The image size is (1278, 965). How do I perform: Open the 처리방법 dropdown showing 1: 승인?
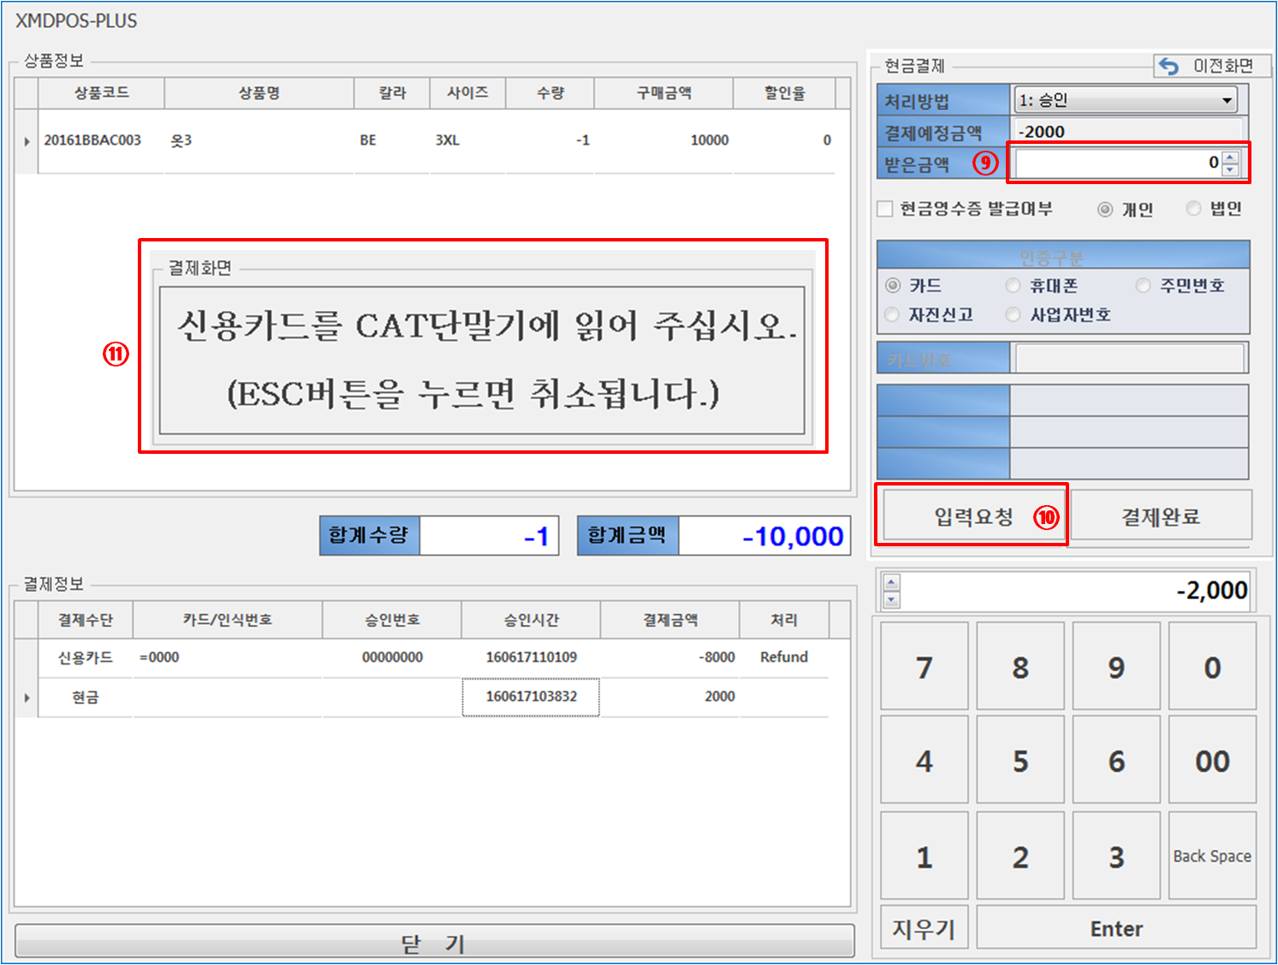[x=1125, y=100]
